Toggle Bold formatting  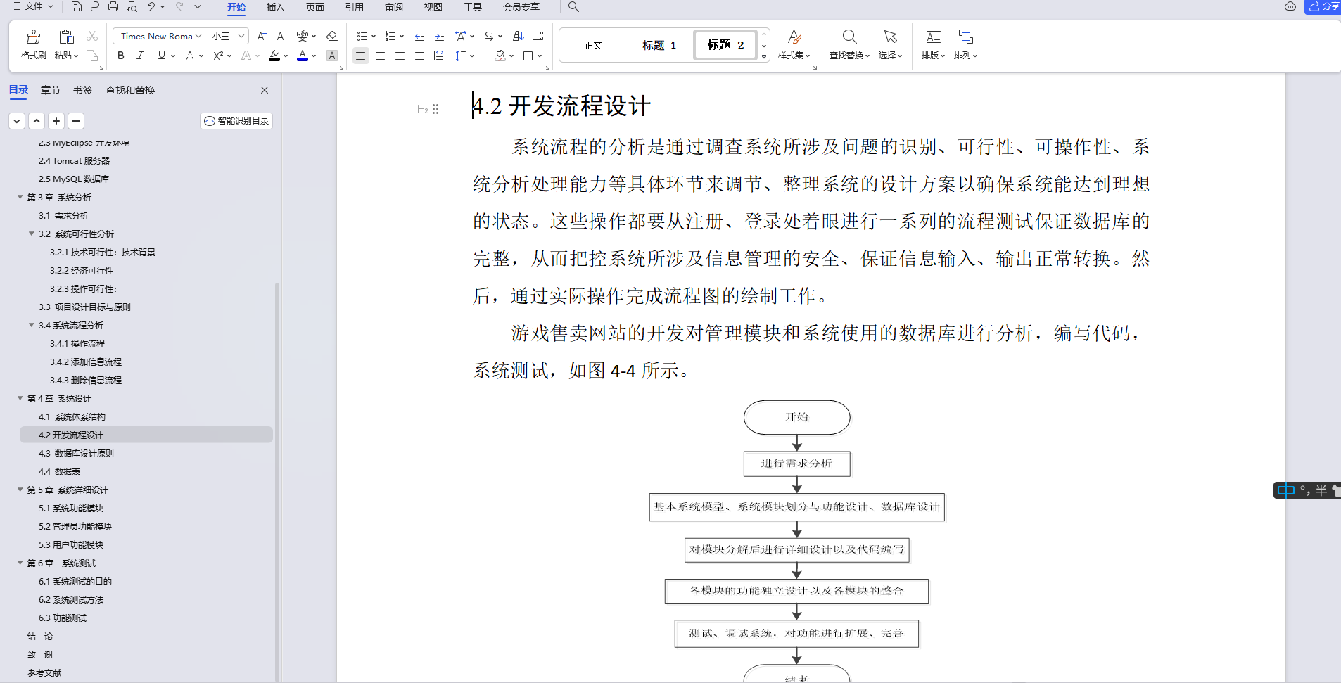[x=121, y=56]
